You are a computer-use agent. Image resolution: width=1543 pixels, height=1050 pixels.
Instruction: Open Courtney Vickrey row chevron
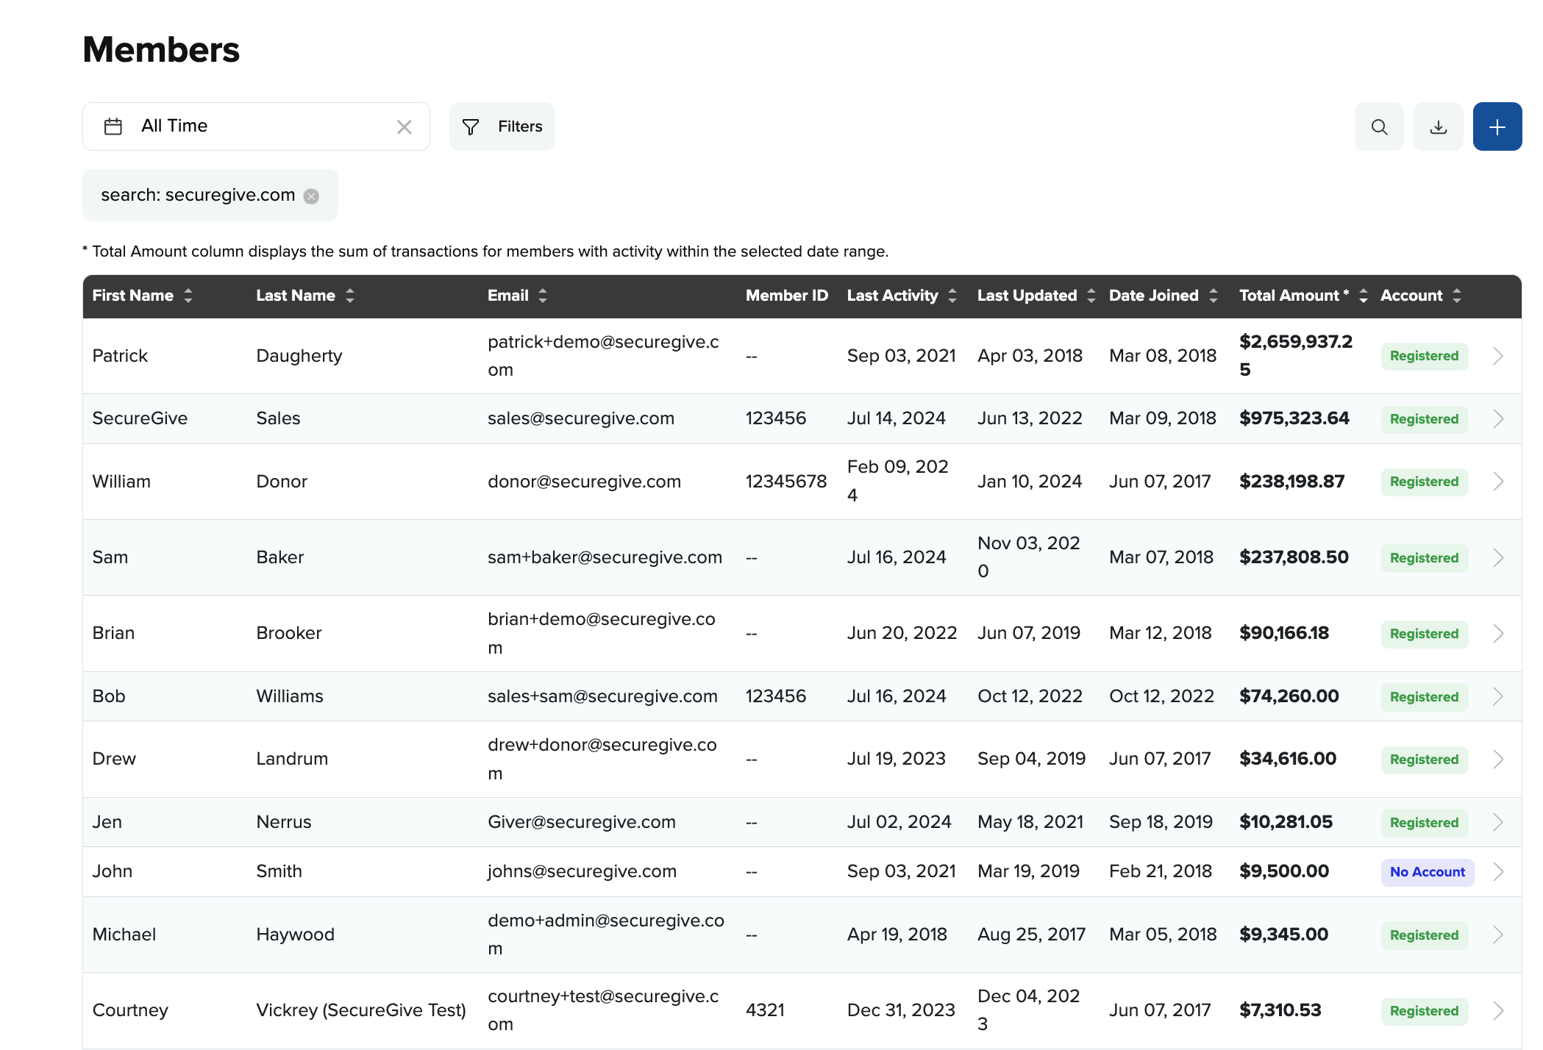(x=1498, y=1011)
